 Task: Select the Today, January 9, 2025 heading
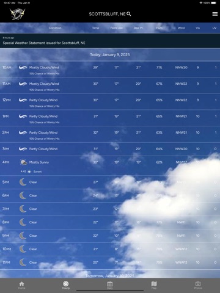point(110,55)
